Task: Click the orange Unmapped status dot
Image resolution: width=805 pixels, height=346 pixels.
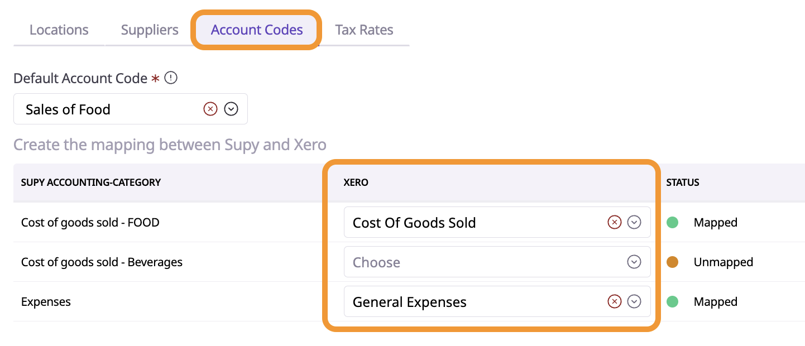Action: click(672, 262)
